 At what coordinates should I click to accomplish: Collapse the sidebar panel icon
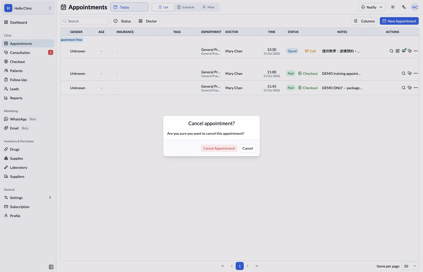click(x=51, y=267)
